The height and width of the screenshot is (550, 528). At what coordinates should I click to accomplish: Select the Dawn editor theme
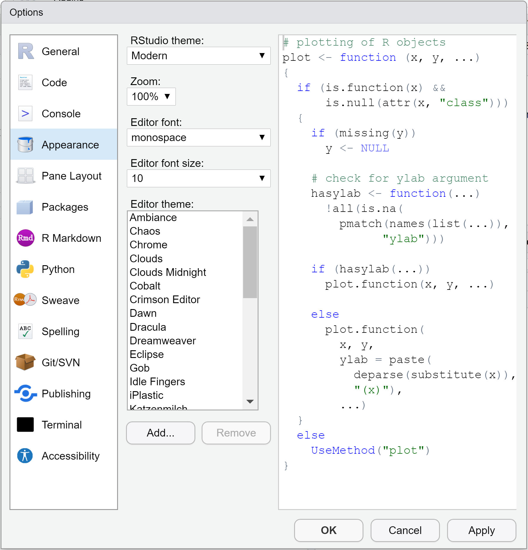[185, 313]
